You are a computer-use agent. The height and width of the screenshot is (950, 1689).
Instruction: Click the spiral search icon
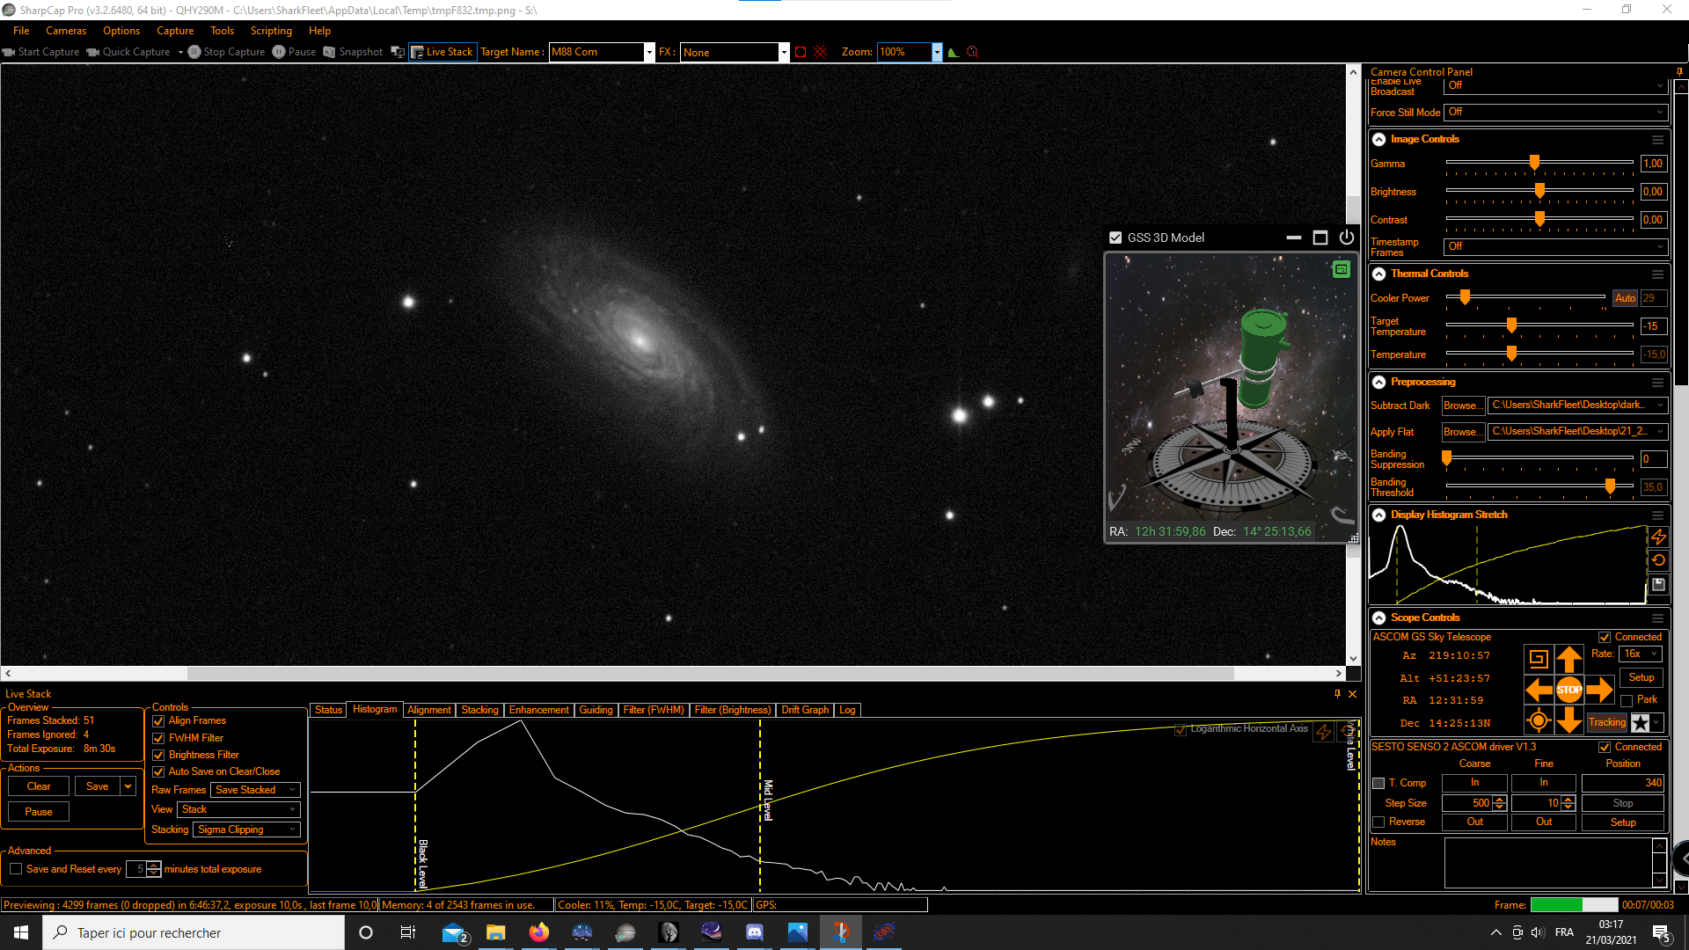tap(1539, 658)
